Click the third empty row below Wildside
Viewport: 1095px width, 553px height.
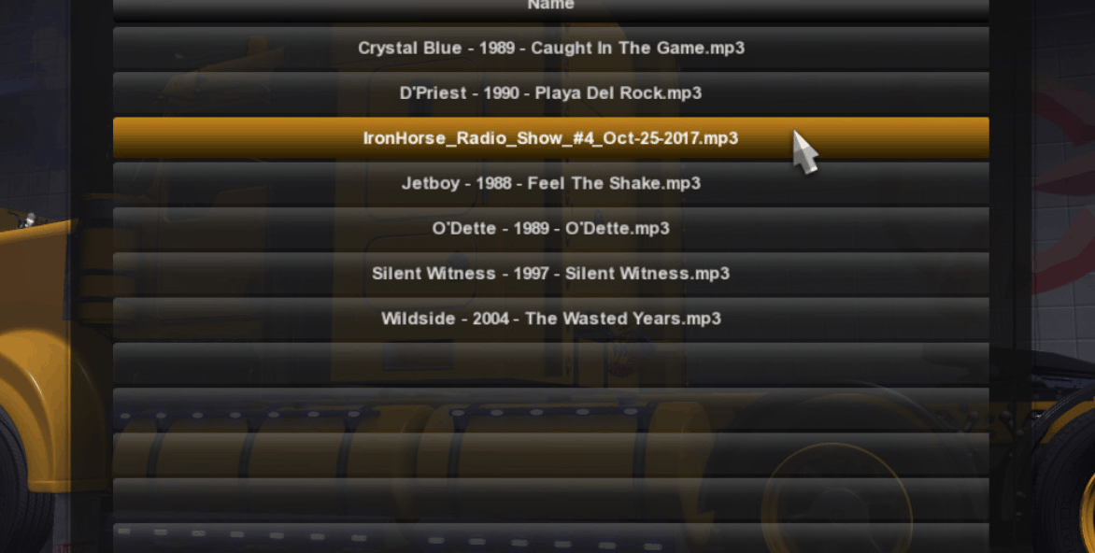pyautogui.click(x=551, y=454)
